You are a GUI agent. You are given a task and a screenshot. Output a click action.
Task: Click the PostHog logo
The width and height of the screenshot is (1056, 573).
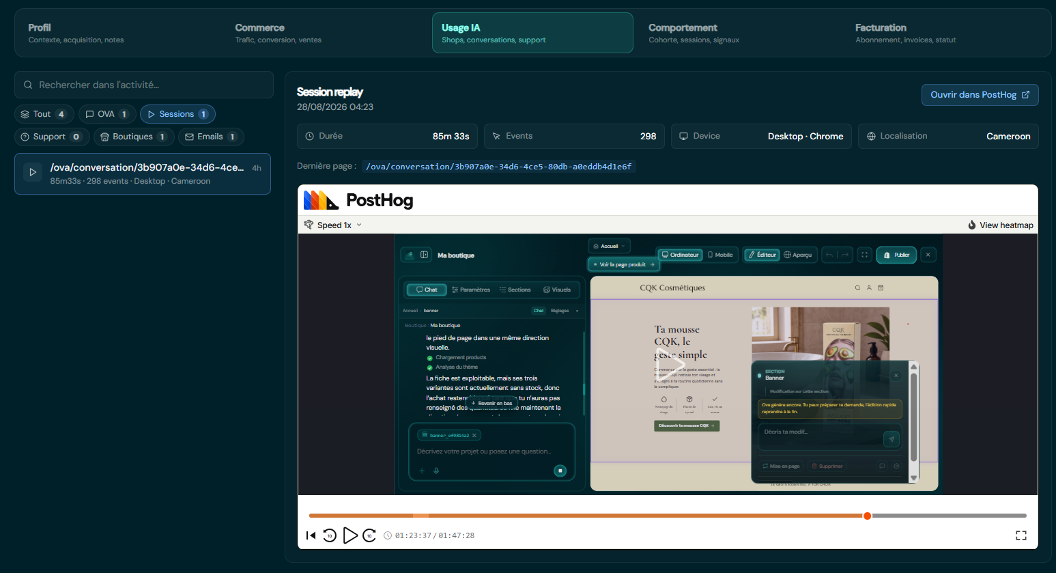click(x=358, y=200)
